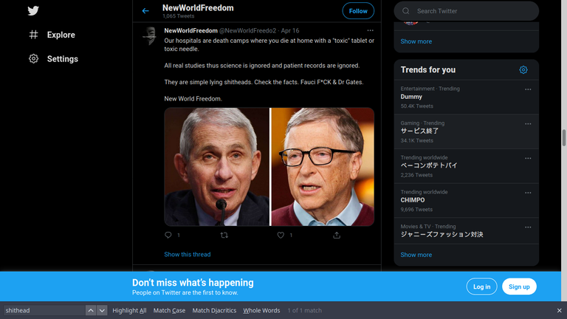Click the search magnifier icon

pos(406,11)
